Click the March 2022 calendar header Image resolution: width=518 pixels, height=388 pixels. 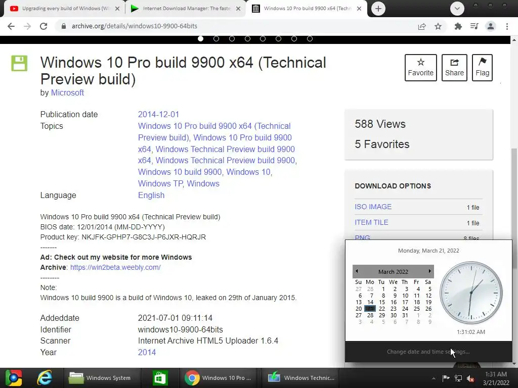point(393,271)
